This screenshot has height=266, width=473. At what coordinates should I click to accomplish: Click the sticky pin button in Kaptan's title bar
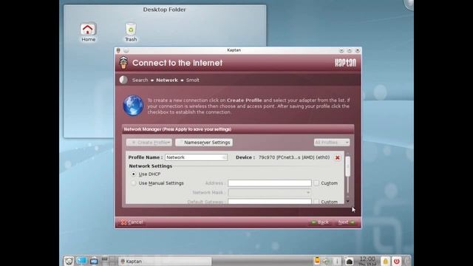[x=126, y=50]
